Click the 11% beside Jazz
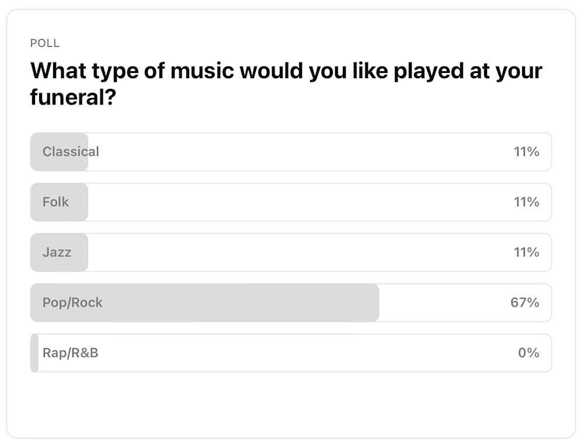 pyautogui.click(x=529, y=252)
